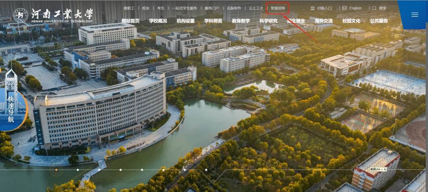
Task: Expand 教育教学 navigation menu
Action: coord(241,21)
